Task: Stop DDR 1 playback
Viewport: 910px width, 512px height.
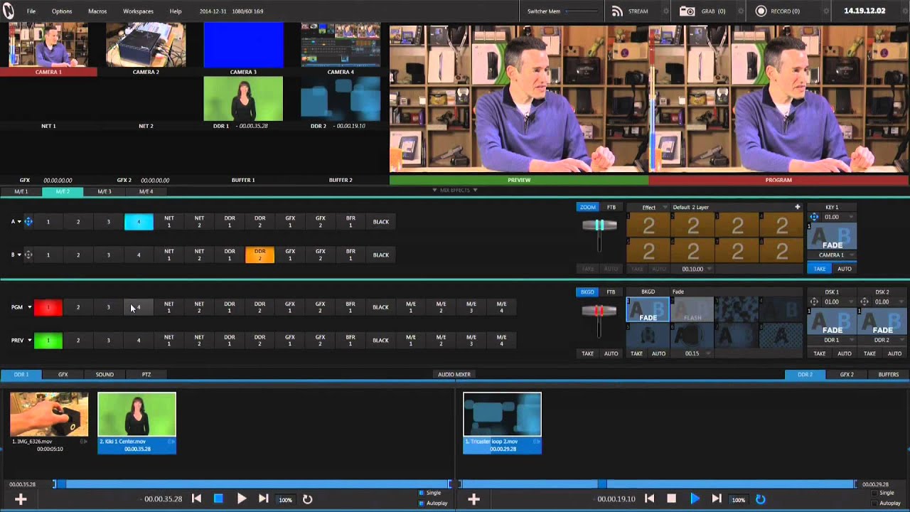Action: [x=218, y=499]
